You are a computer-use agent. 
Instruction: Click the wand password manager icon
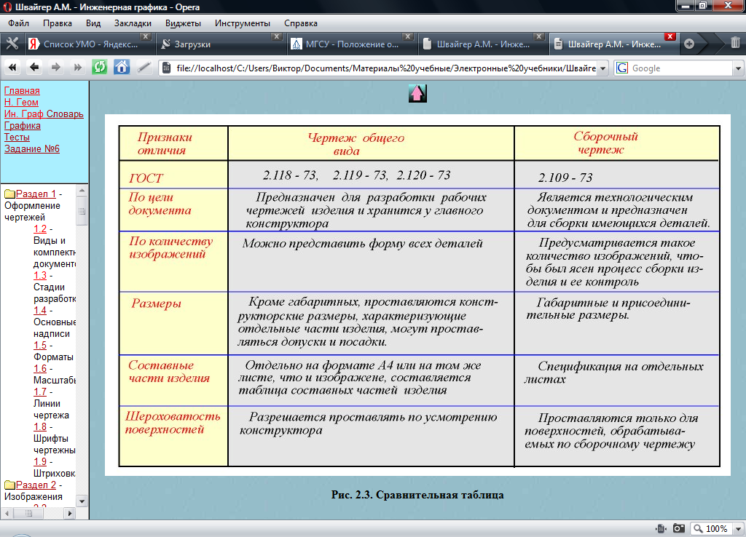(x=144, y=68)
